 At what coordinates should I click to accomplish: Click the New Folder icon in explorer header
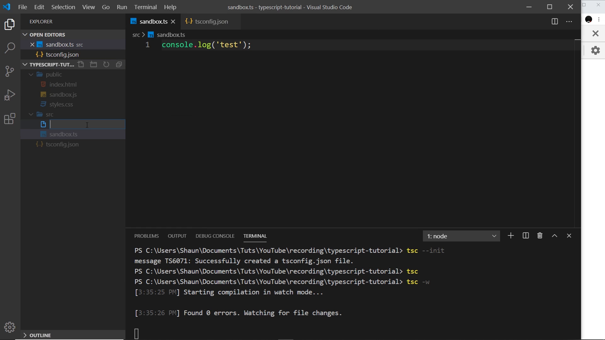point(94,65)
